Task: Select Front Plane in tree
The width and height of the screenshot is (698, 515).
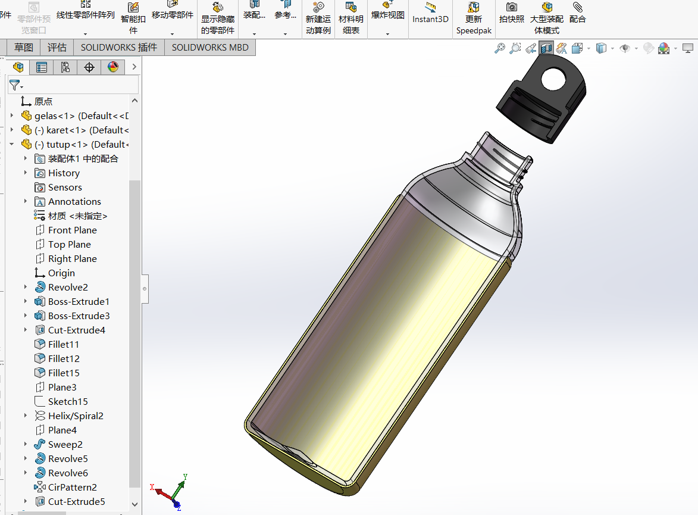Action: [66, 230]
